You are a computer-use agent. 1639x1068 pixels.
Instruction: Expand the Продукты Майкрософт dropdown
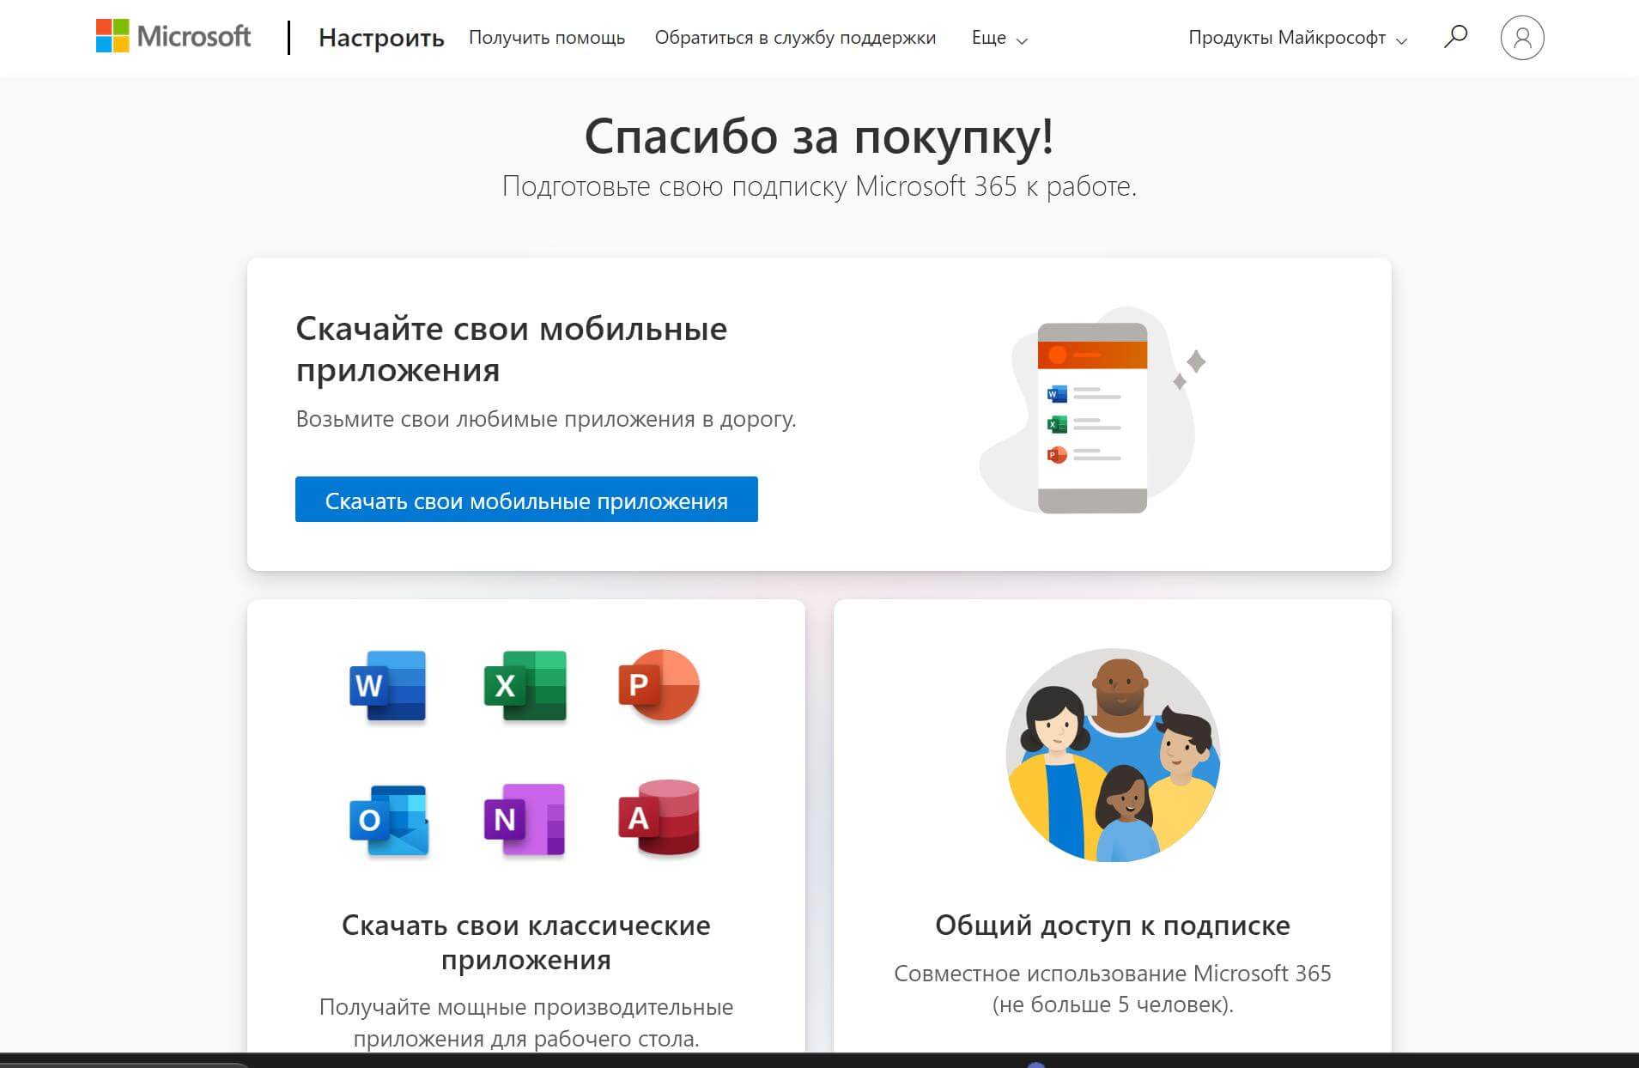tap(1297, 38)
